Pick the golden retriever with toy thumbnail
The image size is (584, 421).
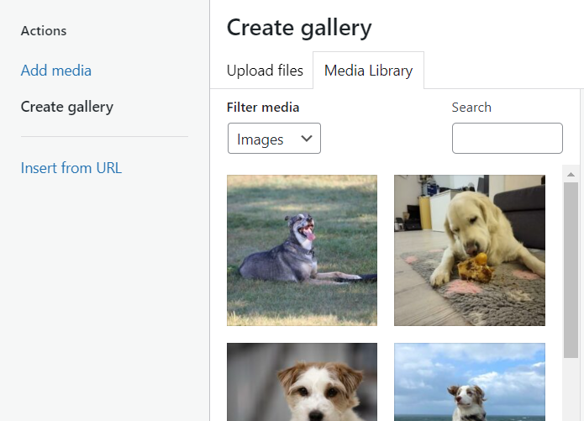coord(469,250)
